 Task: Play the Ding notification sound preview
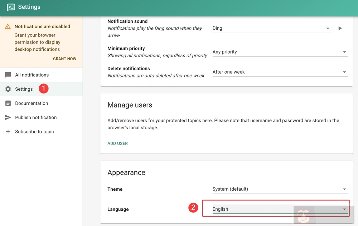coord(340,28)
